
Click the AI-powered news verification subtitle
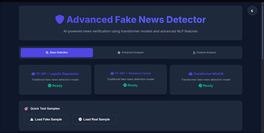tap(130, 31)
